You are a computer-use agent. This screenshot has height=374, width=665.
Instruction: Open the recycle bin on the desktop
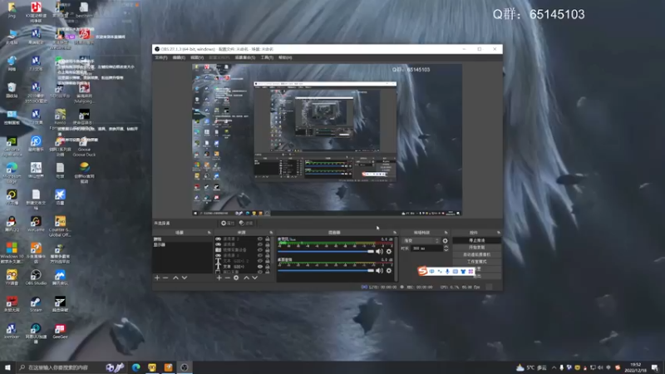[12, 90]
